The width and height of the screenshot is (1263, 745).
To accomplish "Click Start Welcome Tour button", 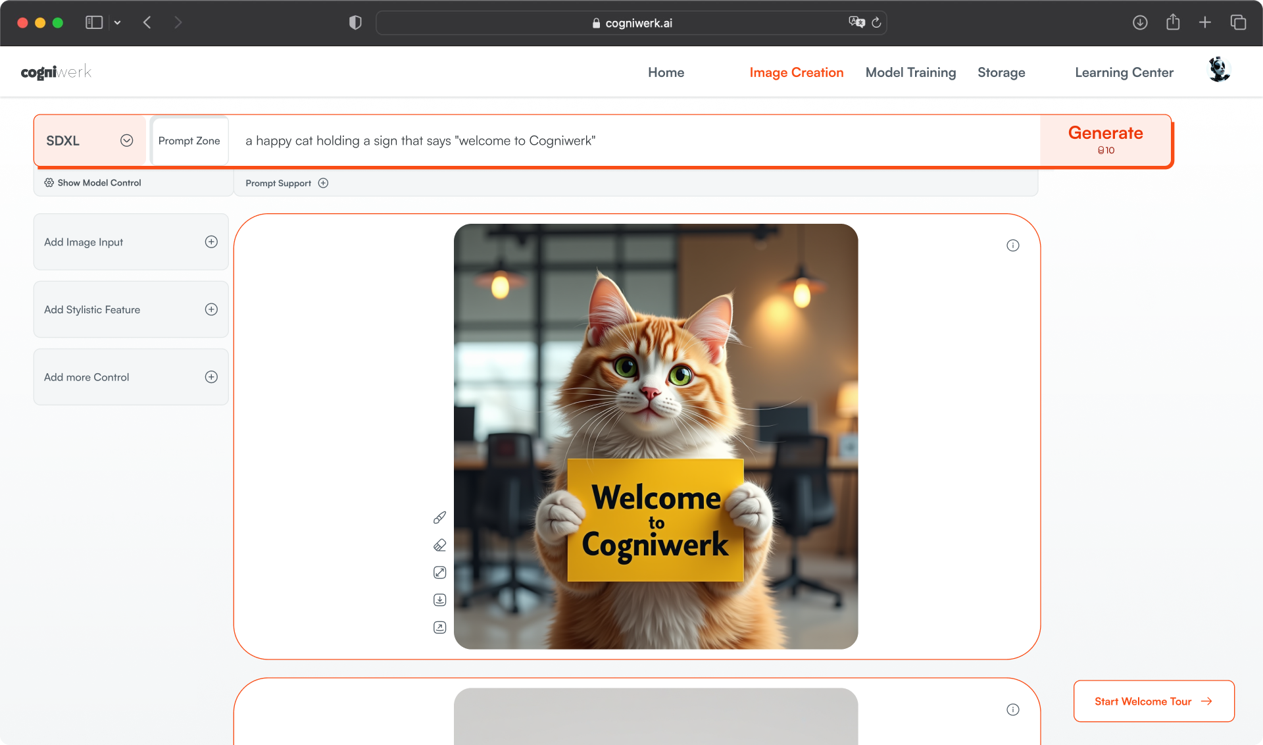I will pos(1153,701).
